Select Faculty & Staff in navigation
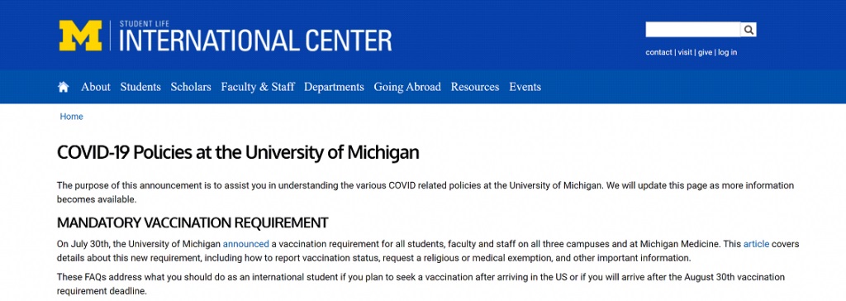 pyautogui.click(x=258, y=87)
